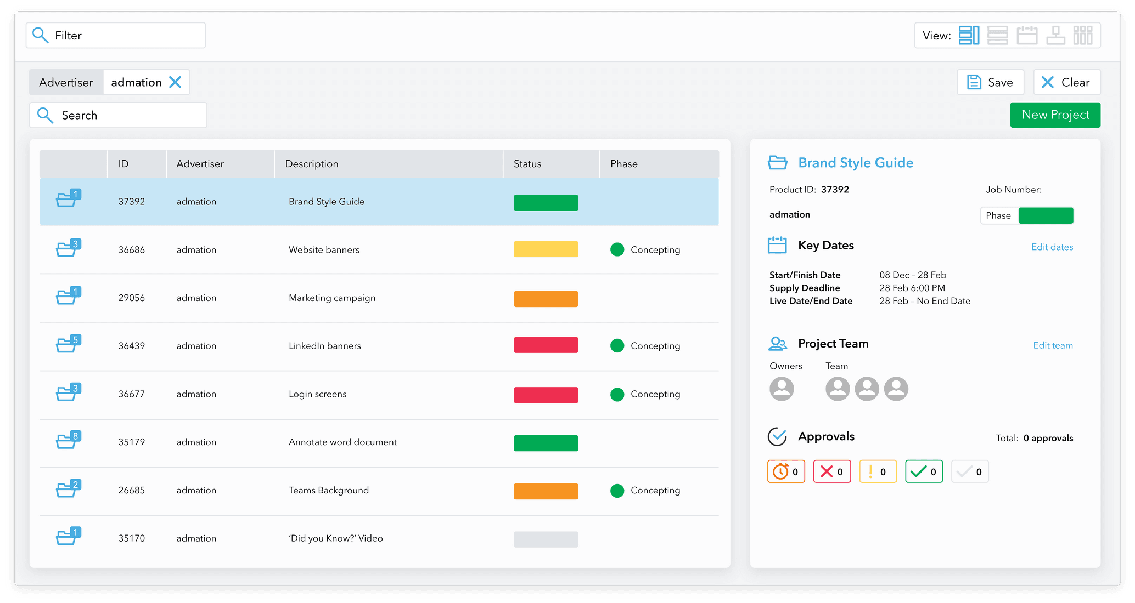Select the simple list view
The image size is (1135, 603).
(997, 35)
